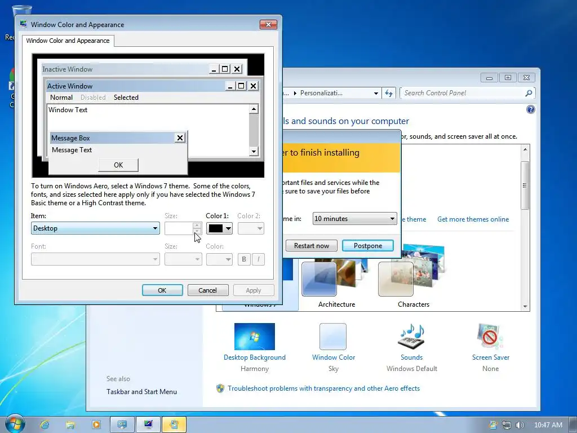Click preview Window Text scrollbar down arrow
The height and width of the screenshot is (433, 577).
[x=254, y=151]
